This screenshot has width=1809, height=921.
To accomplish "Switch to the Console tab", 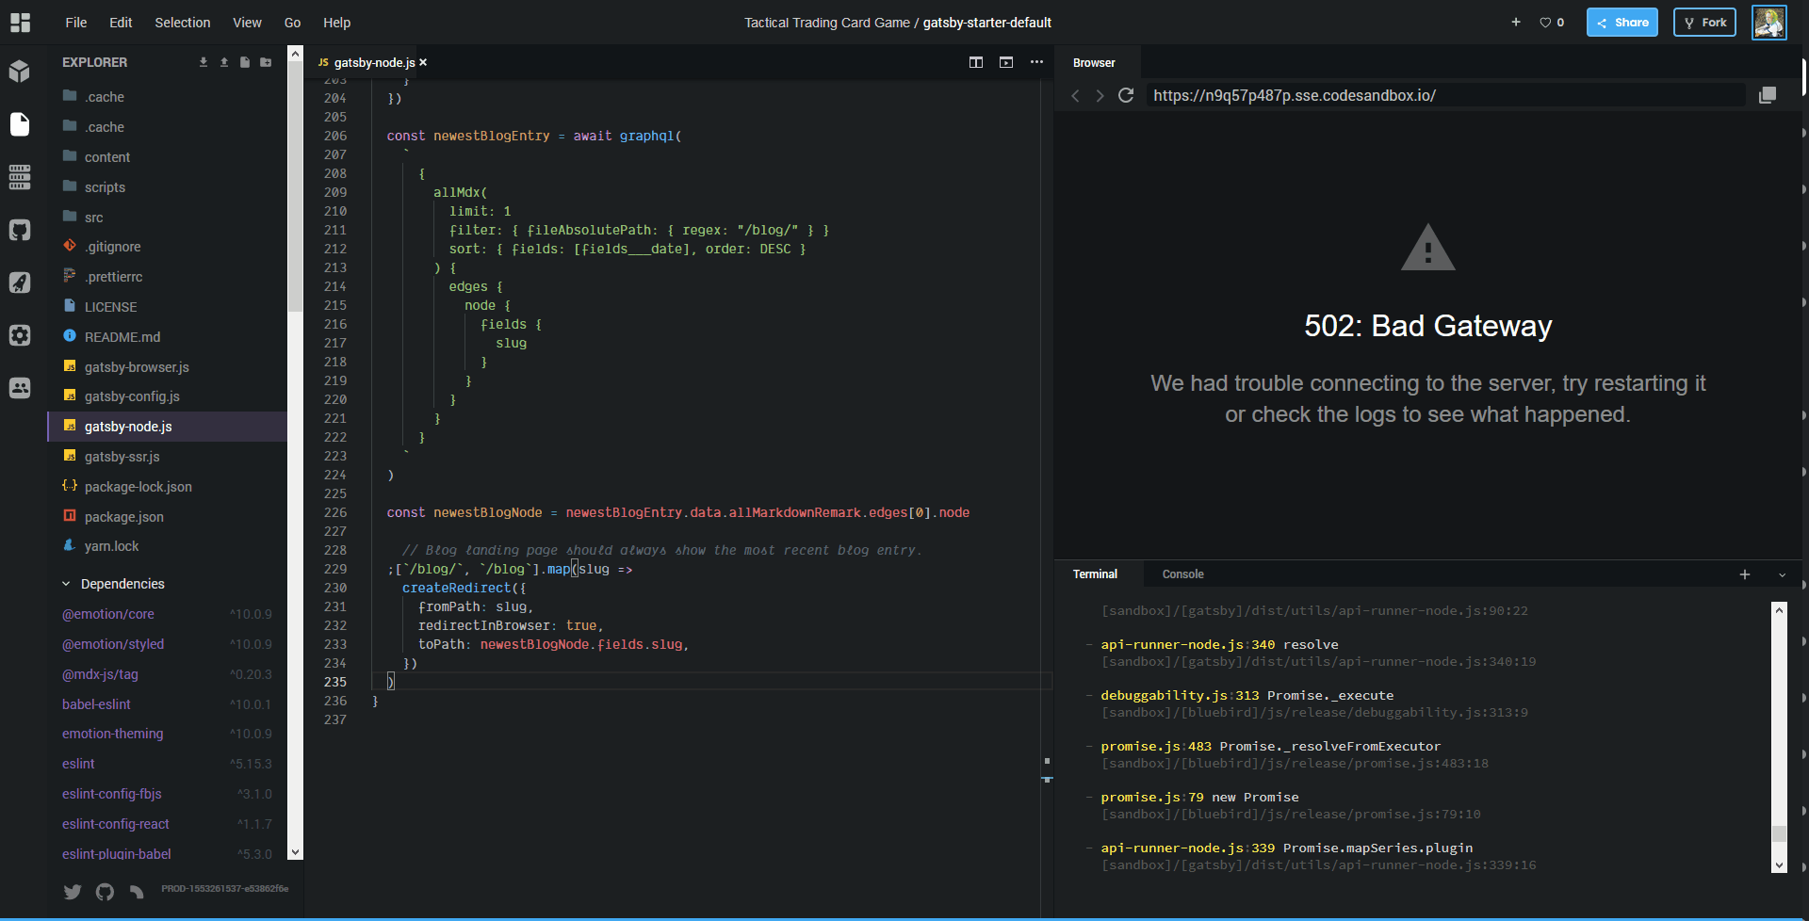I will 1182,574.
